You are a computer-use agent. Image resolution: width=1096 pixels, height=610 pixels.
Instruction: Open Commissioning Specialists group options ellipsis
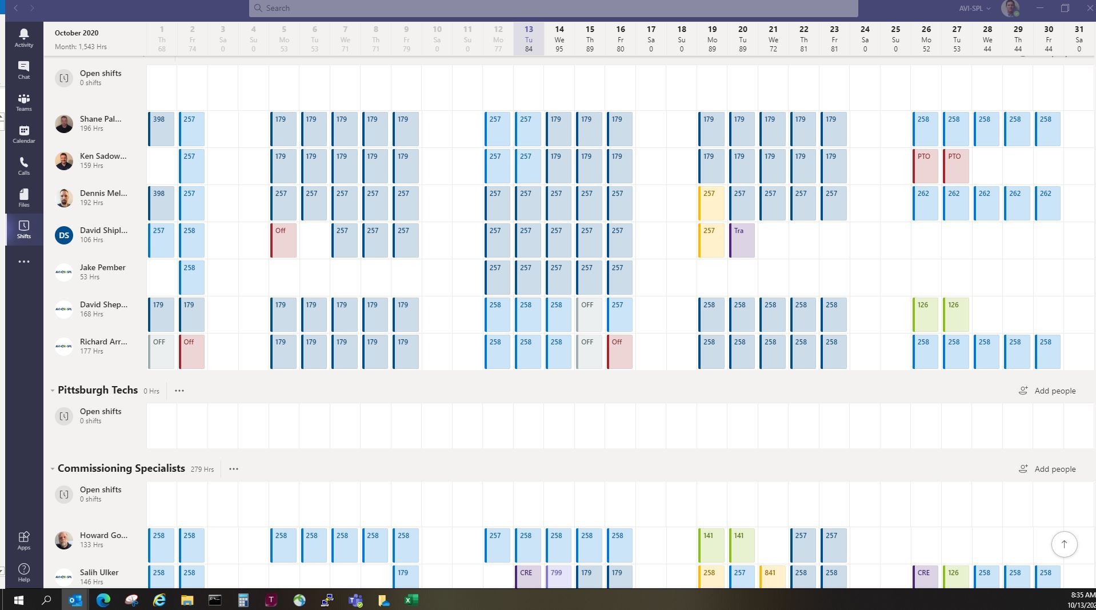(233, 469)
